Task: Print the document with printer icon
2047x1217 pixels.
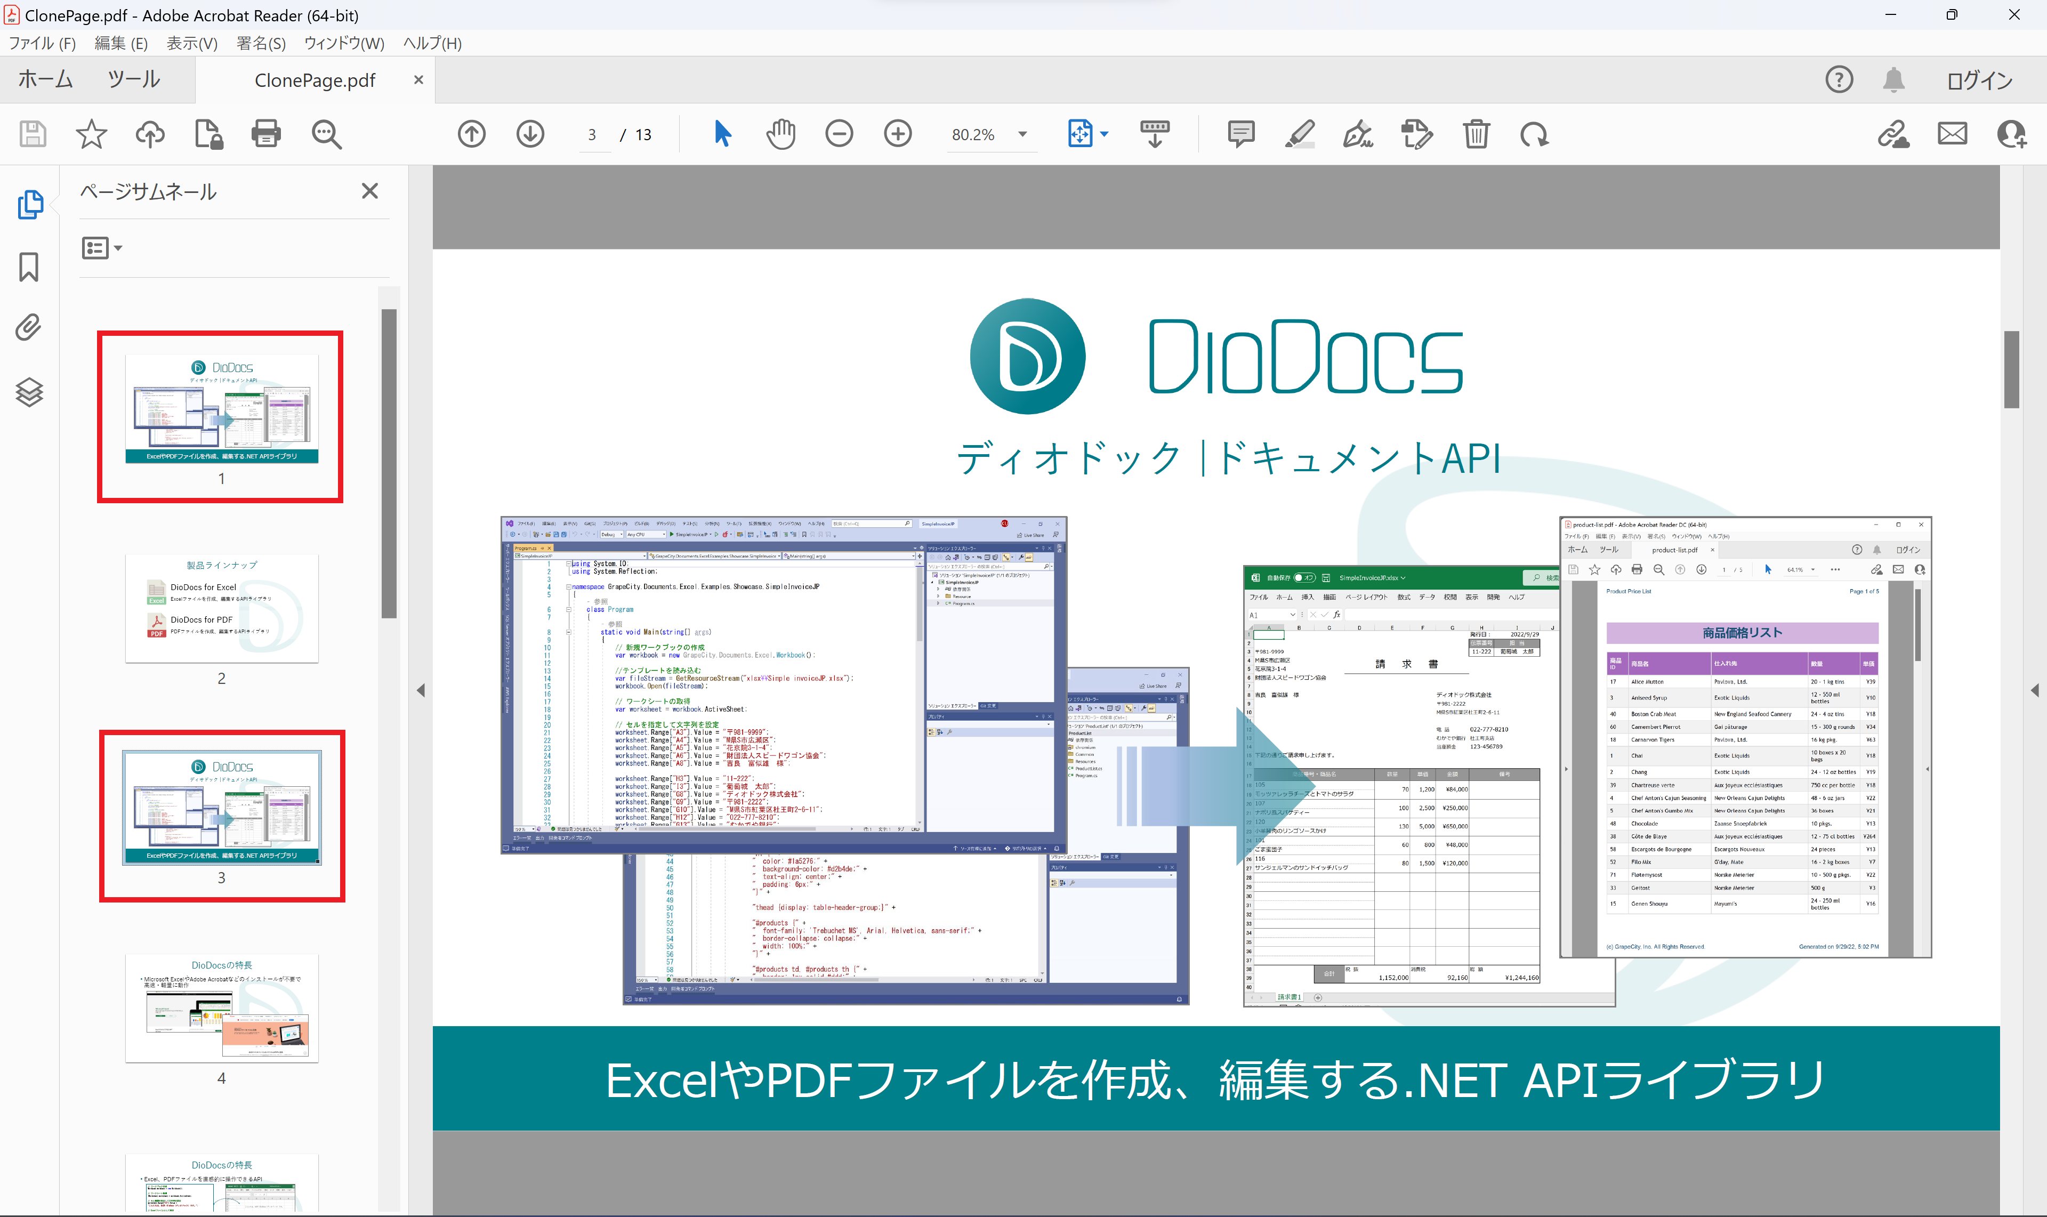Action: [265, 134]
